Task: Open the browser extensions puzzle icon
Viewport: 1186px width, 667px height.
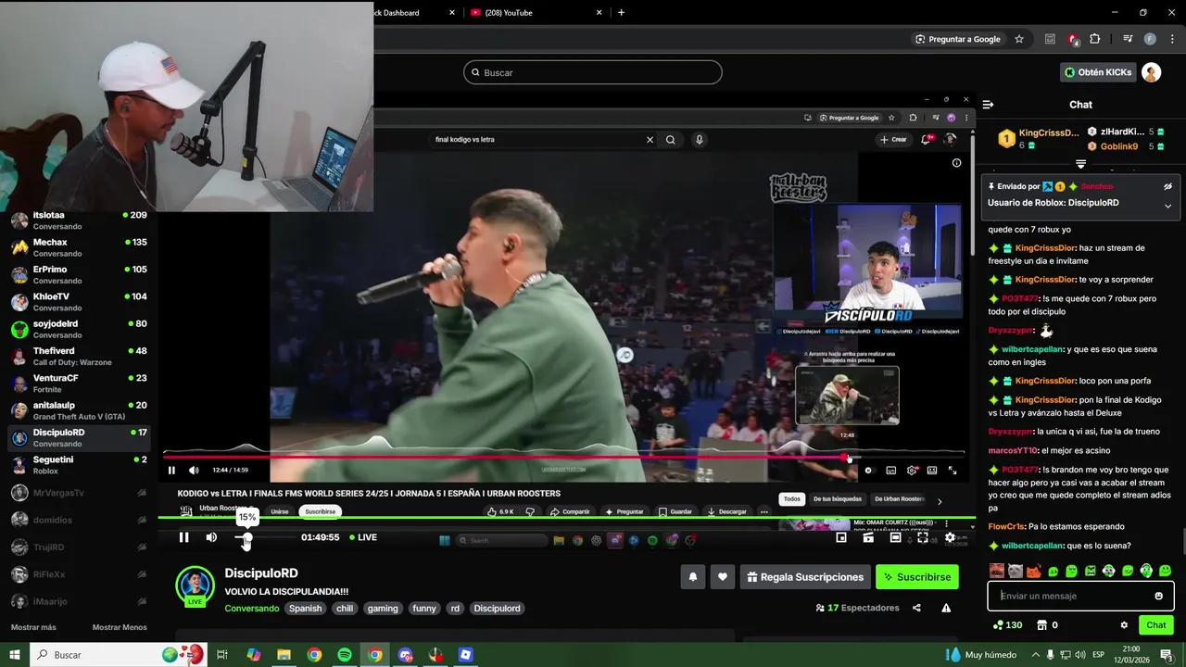Action: (x=1094, y=39)
